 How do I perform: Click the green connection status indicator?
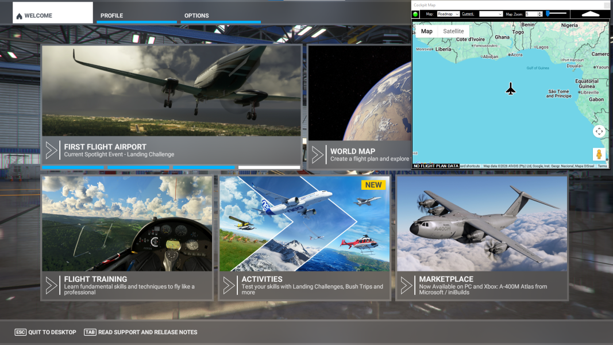pyautogui.click(x=415, y=14)
